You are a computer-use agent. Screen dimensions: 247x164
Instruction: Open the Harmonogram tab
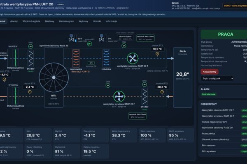click(x=66, y=21)
